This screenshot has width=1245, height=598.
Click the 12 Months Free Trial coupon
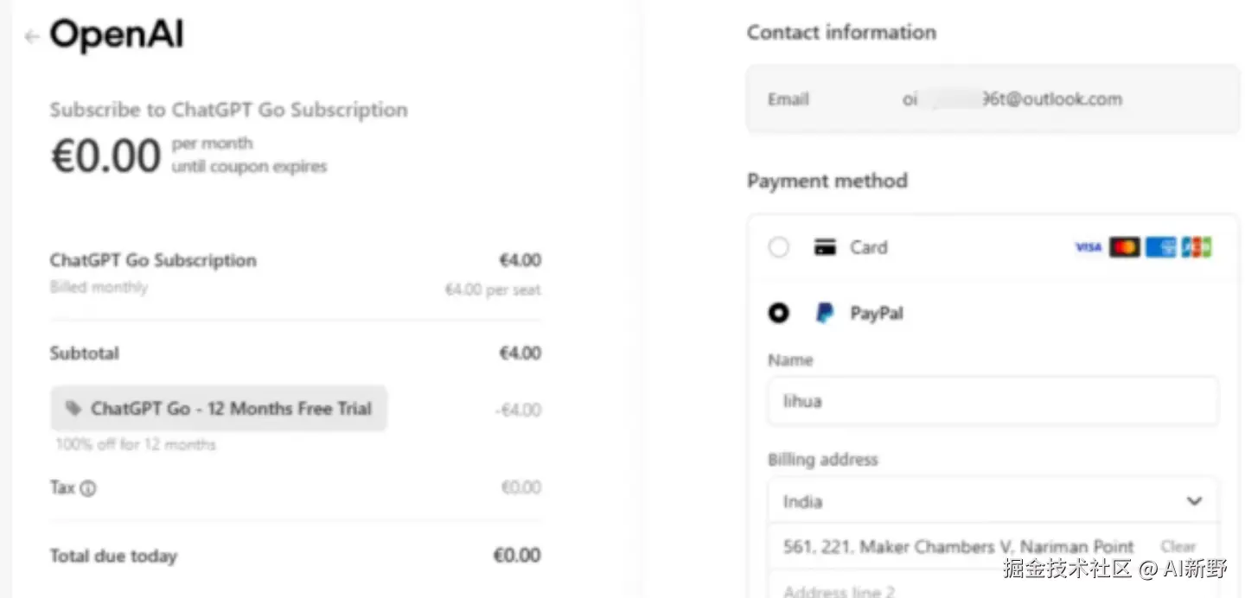point(220,409)
